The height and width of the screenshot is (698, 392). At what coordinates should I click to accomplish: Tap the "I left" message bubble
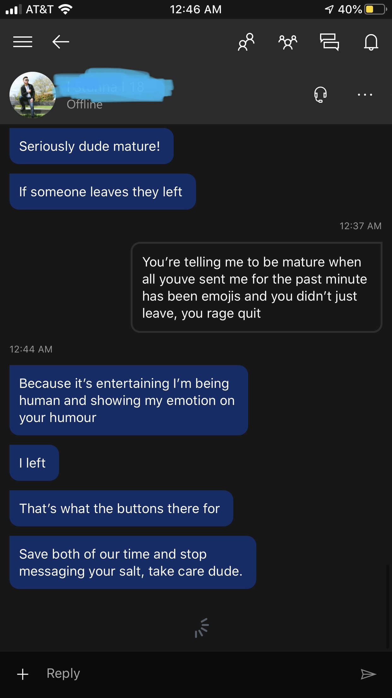pos(34,463)
